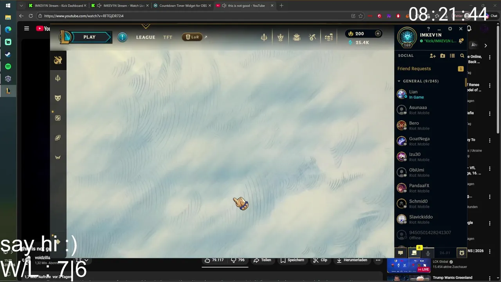Click the bug report icon in social panel
The height and width of the screenshot is (282, 501).
[x=462, y=253]
